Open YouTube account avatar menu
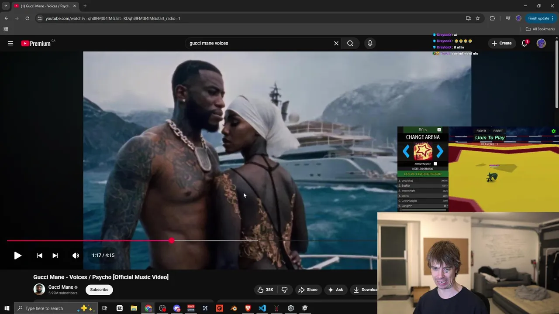559x314 pixels. coord(541,43)
